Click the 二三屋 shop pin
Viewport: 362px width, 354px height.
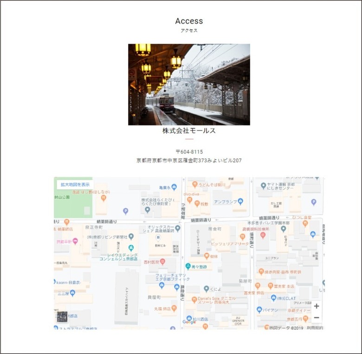[x=72, y=293]
